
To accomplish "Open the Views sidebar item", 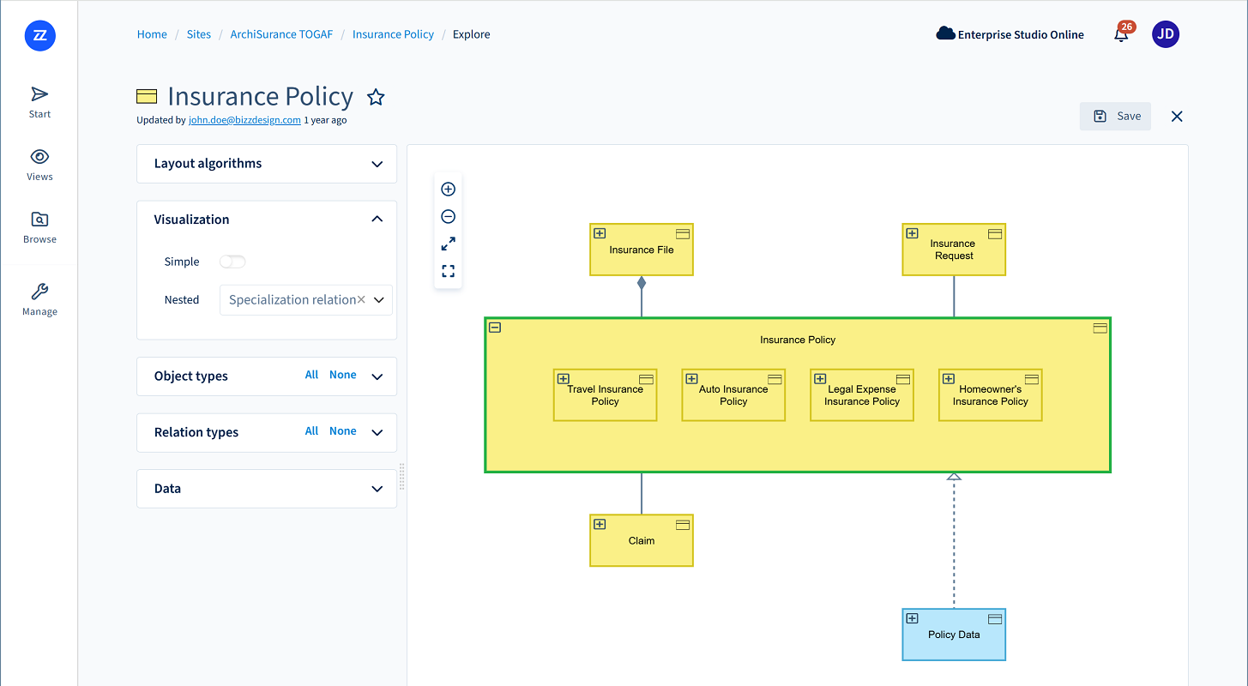I will pos(39,165).
